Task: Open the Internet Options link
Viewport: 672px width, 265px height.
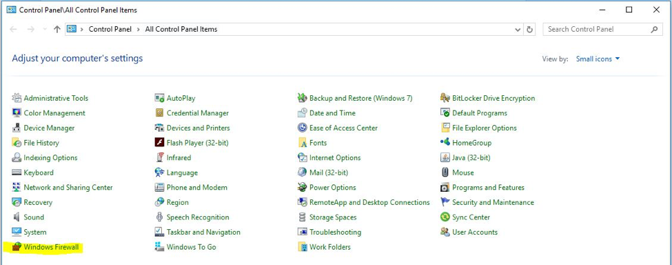Action: 335,158
